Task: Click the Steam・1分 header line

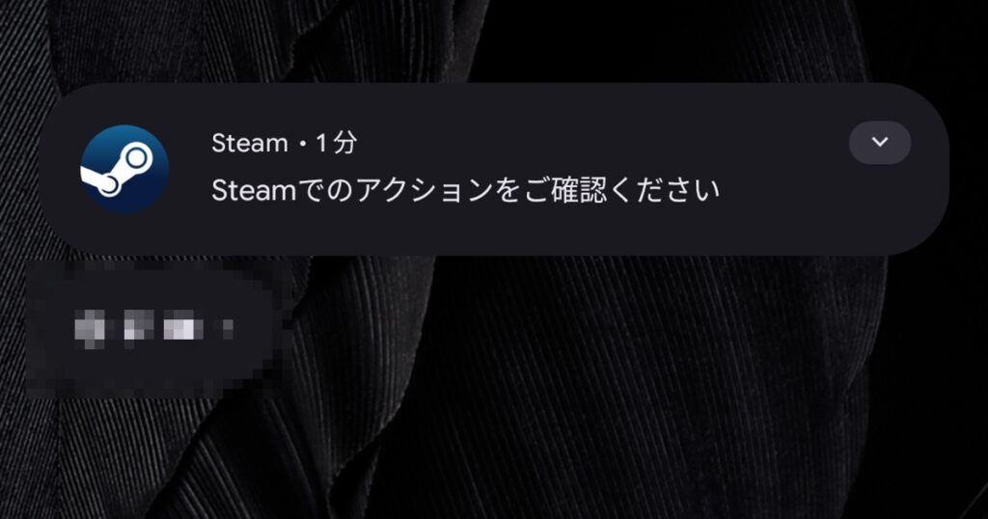Action: (x=285, y=143)
